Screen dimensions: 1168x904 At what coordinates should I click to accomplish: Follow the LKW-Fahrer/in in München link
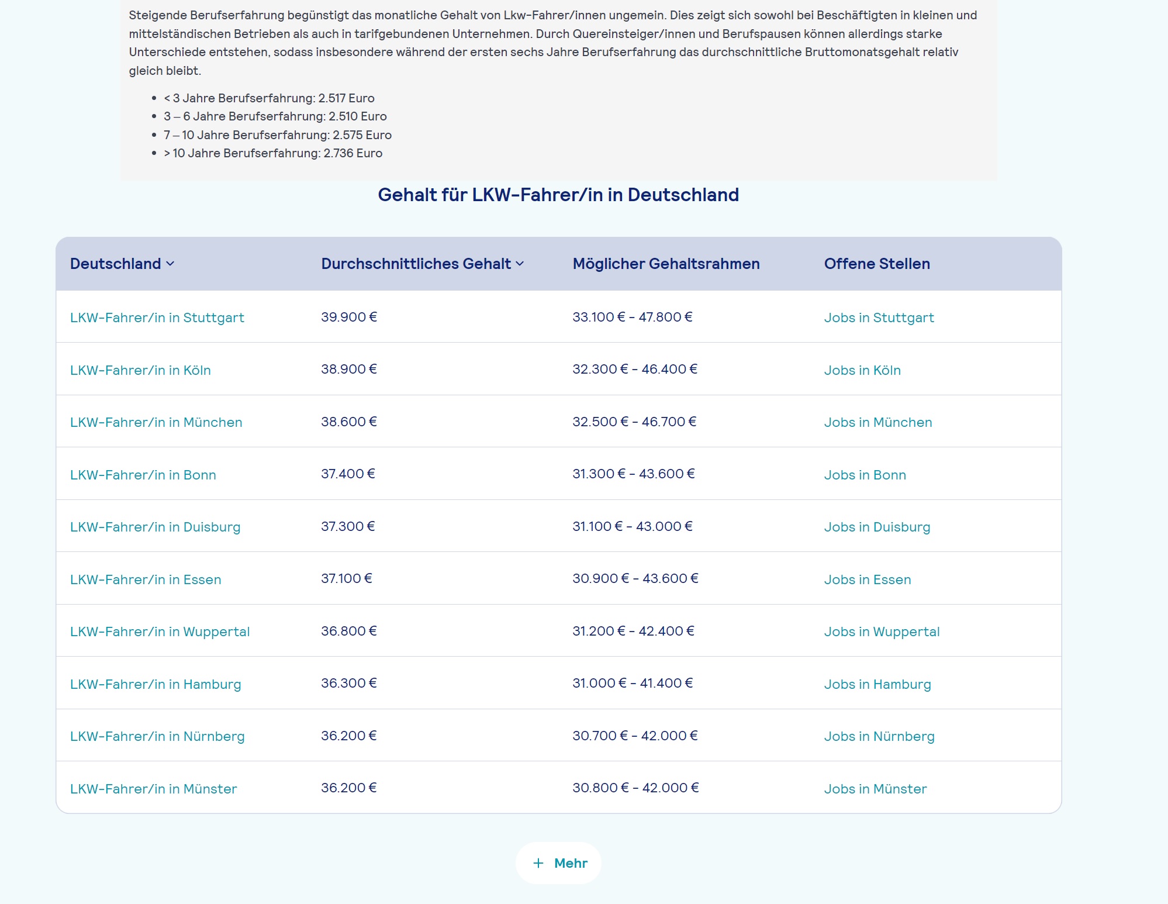click(156, 422)
